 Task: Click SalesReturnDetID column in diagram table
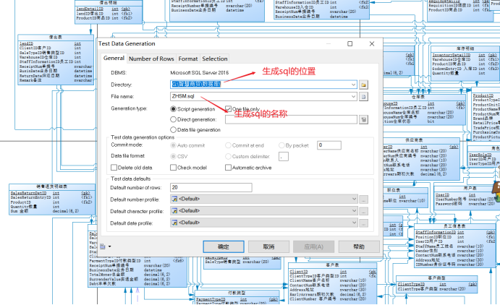pos(28,193)
